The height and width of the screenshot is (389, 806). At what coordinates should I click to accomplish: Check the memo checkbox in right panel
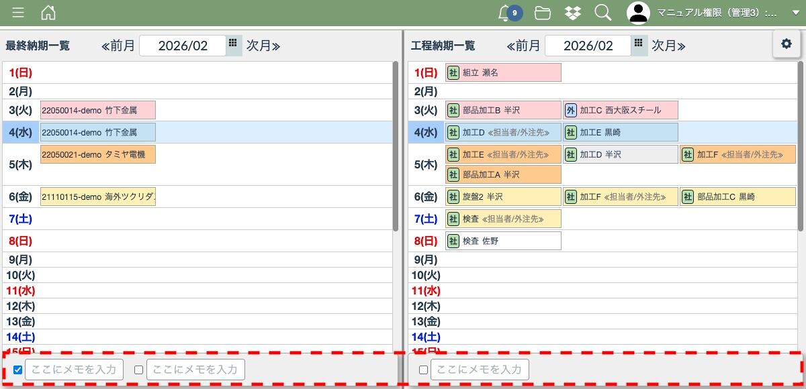423,370
